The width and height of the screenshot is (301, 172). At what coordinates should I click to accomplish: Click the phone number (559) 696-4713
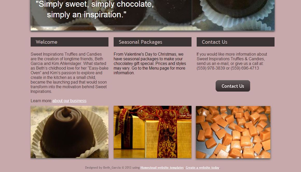245,68
